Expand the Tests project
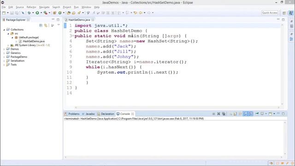 [x=4, y=65]
